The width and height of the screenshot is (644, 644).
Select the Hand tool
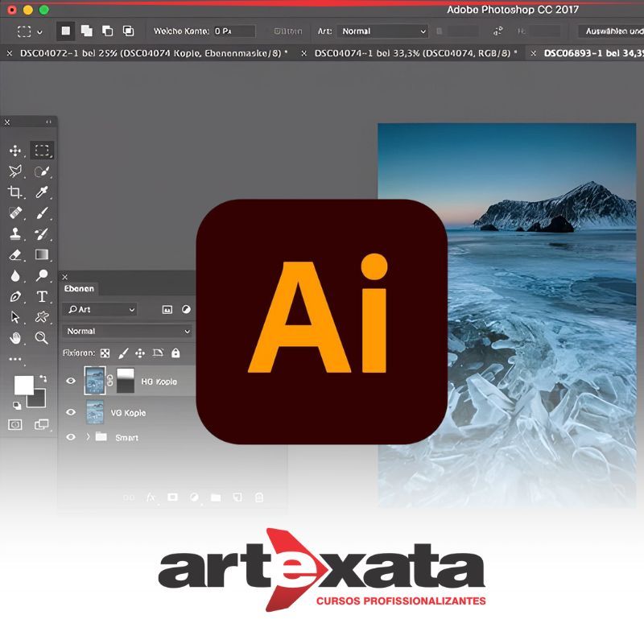15,338
